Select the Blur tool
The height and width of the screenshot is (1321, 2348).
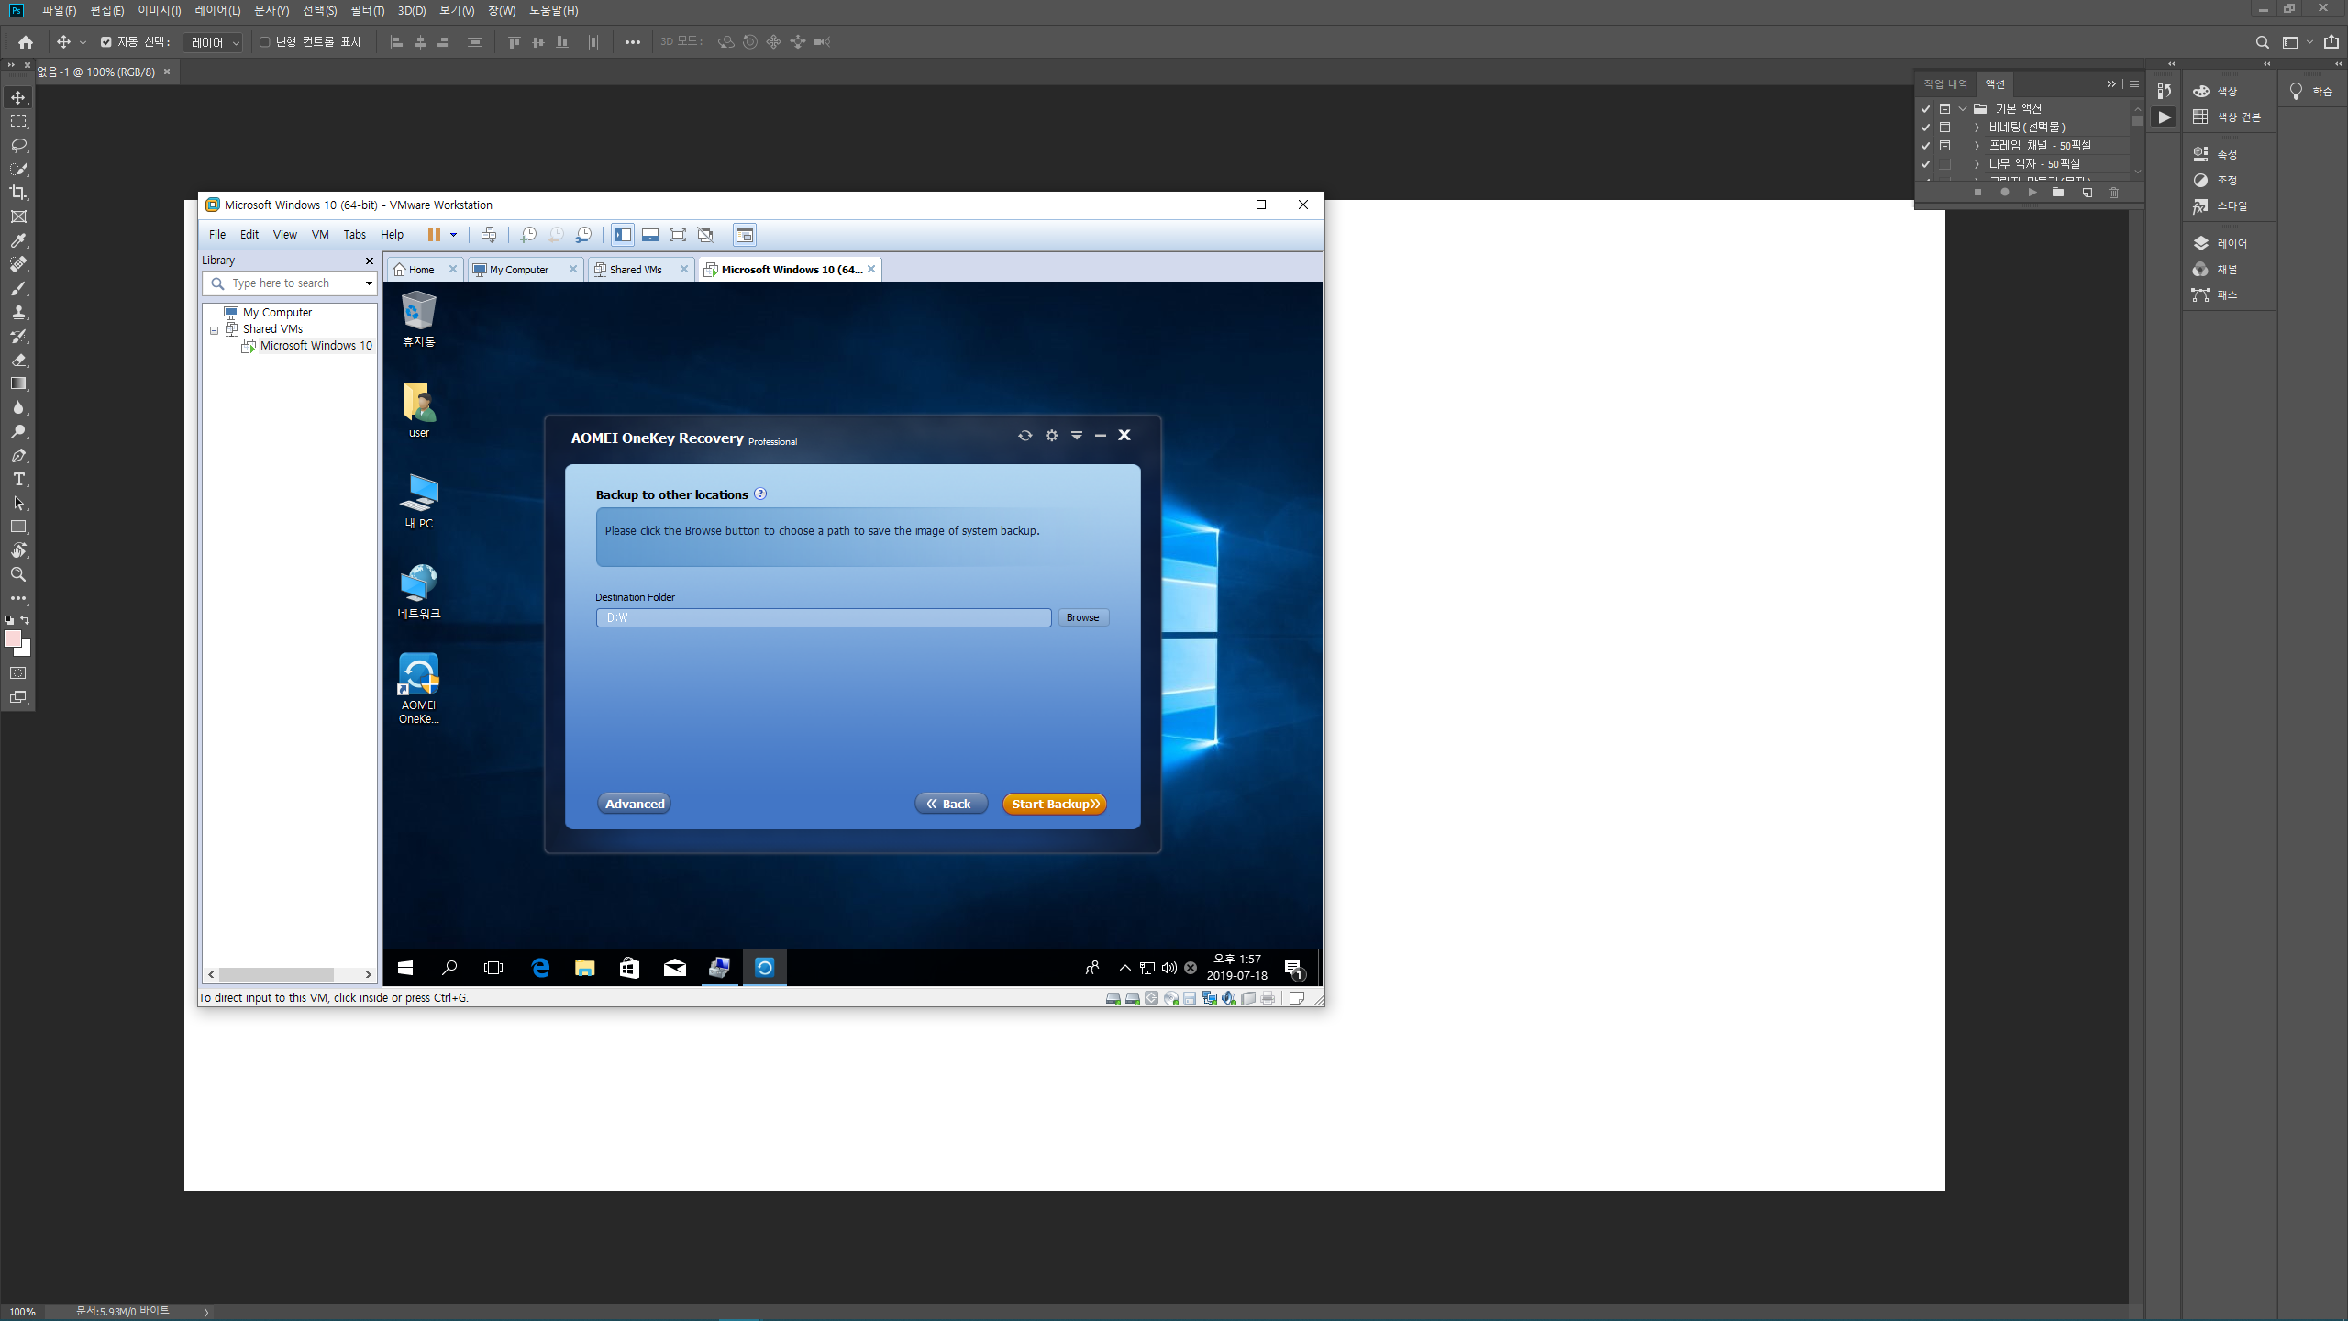coord(18,407)
